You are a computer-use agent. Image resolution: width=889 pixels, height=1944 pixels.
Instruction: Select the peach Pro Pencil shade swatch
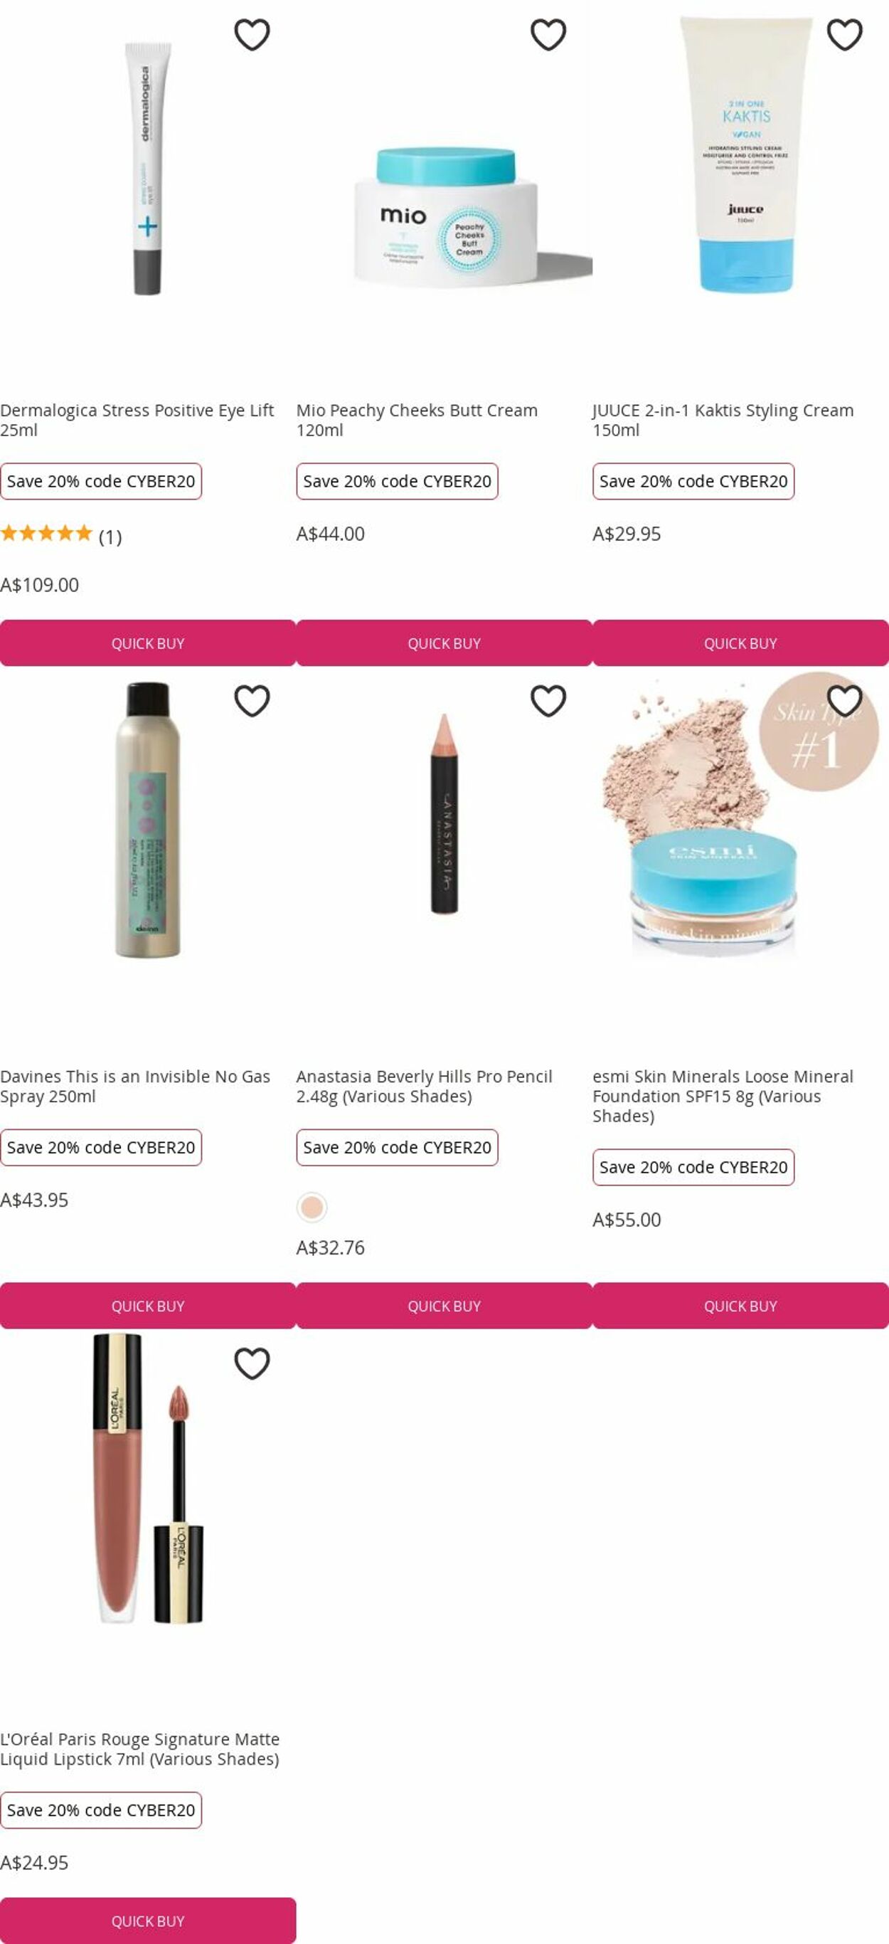pos(312,1207)
